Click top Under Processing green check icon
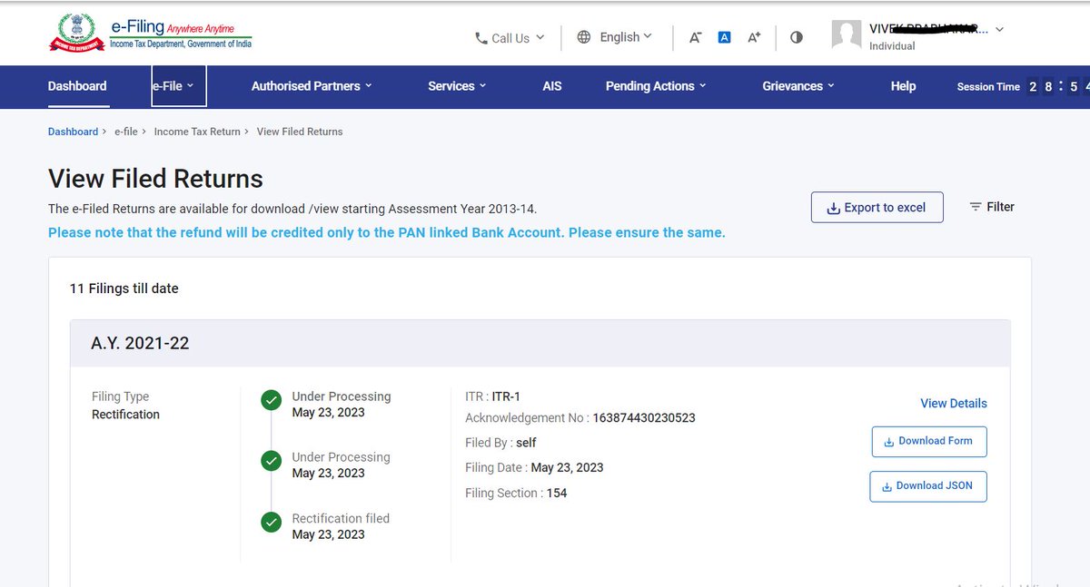 point(271,400)
